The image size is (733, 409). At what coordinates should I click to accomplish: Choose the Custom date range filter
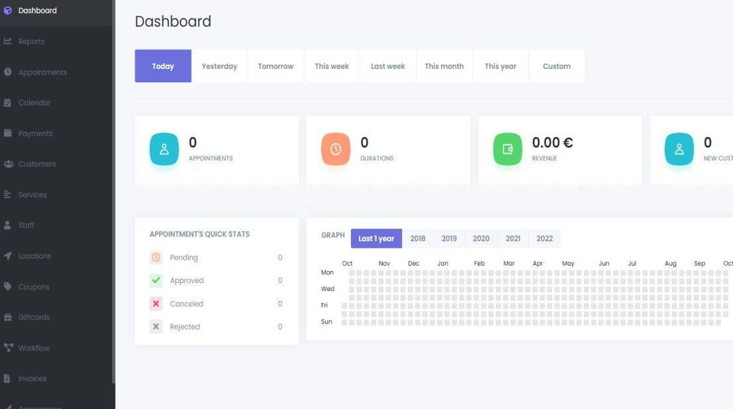557,66
